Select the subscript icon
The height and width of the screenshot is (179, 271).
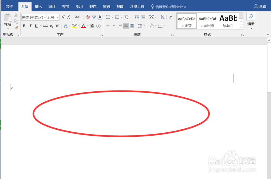tap(51, 26)
